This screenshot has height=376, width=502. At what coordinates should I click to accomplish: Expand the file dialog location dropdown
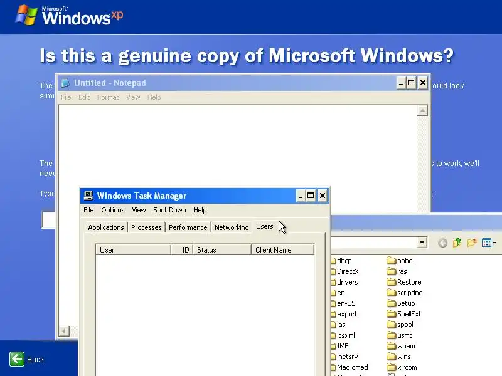(422, 243)
